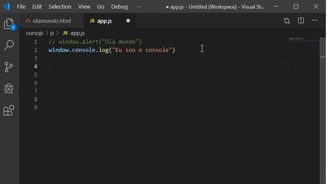
Task: Click unsaved dot on app.js tab
Action: tap(128, 21)
